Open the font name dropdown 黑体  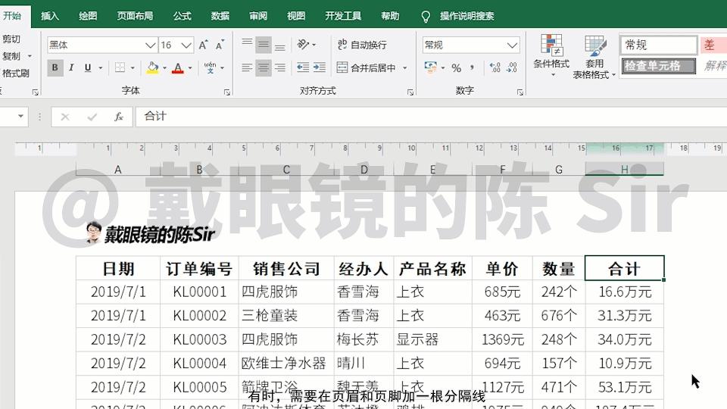(x=150, y=45)
